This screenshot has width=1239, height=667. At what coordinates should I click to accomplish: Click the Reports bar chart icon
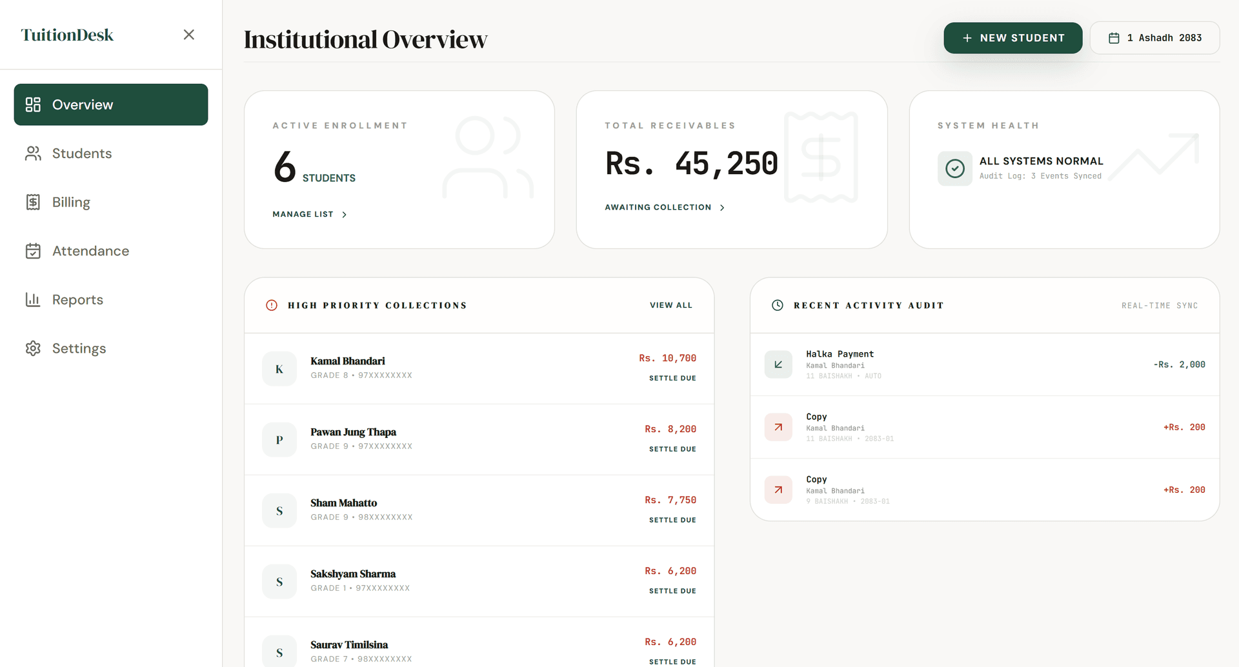pyautogui.click(x=33, y=300)
